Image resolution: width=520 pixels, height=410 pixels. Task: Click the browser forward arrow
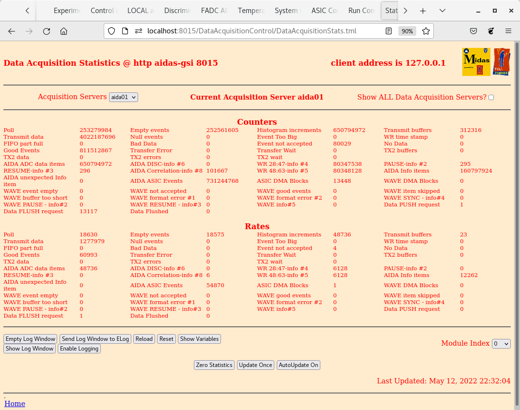(29, 31)
